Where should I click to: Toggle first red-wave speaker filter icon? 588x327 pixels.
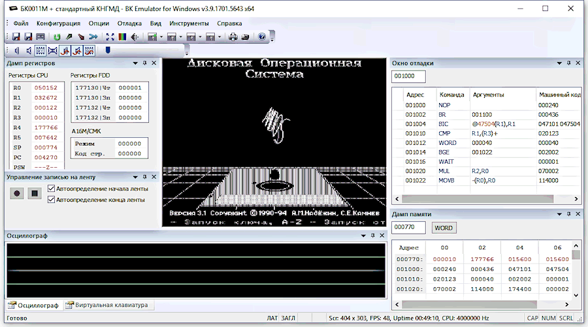[65, 50]
